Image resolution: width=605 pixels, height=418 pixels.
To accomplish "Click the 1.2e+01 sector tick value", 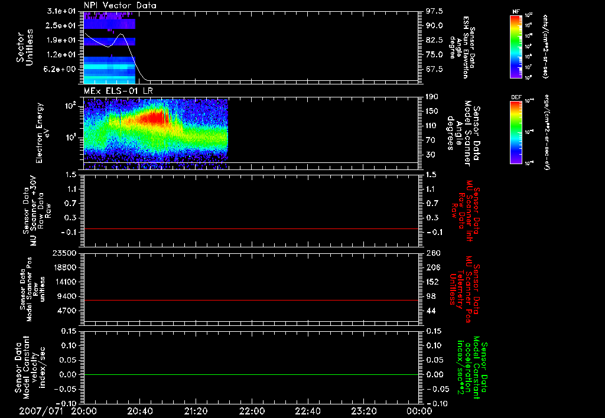I will pos(61,54).
